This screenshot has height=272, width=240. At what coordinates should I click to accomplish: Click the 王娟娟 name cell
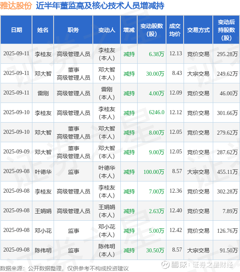pyautogui.click(x=43, y=211)
